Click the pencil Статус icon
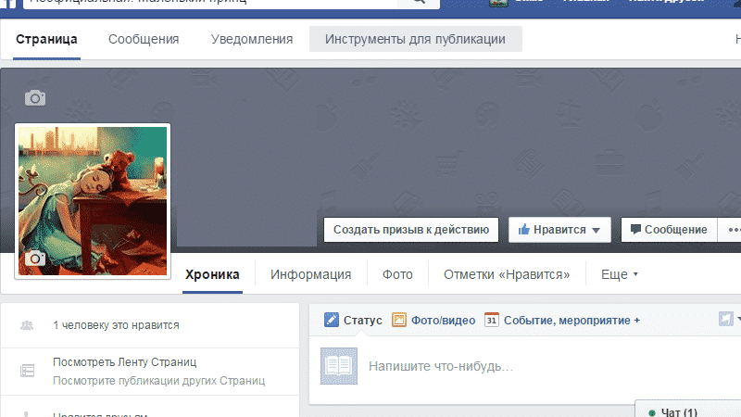 click(x=332, y=320)
